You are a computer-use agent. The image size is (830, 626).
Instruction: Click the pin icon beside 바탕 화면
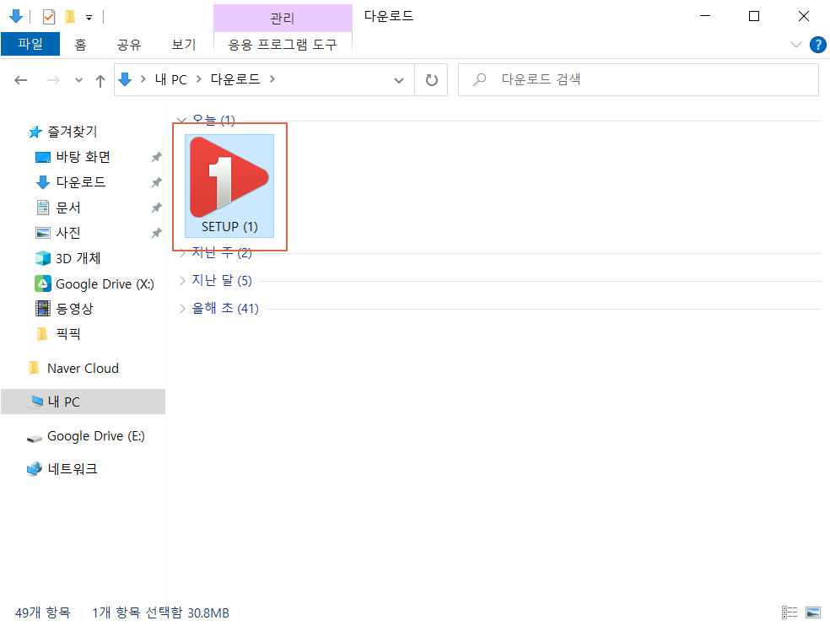(156, 157)
